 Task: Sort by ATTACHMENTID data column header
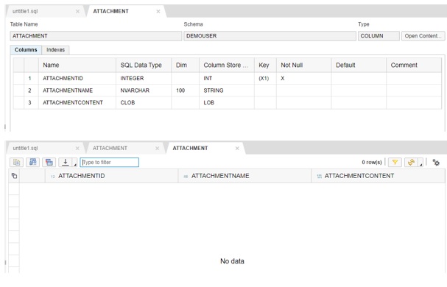pos(111,176)
